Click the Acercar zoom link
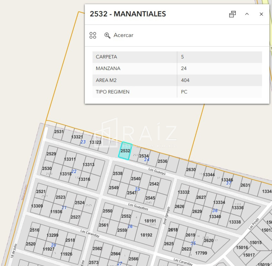 [x=123, y=35]
